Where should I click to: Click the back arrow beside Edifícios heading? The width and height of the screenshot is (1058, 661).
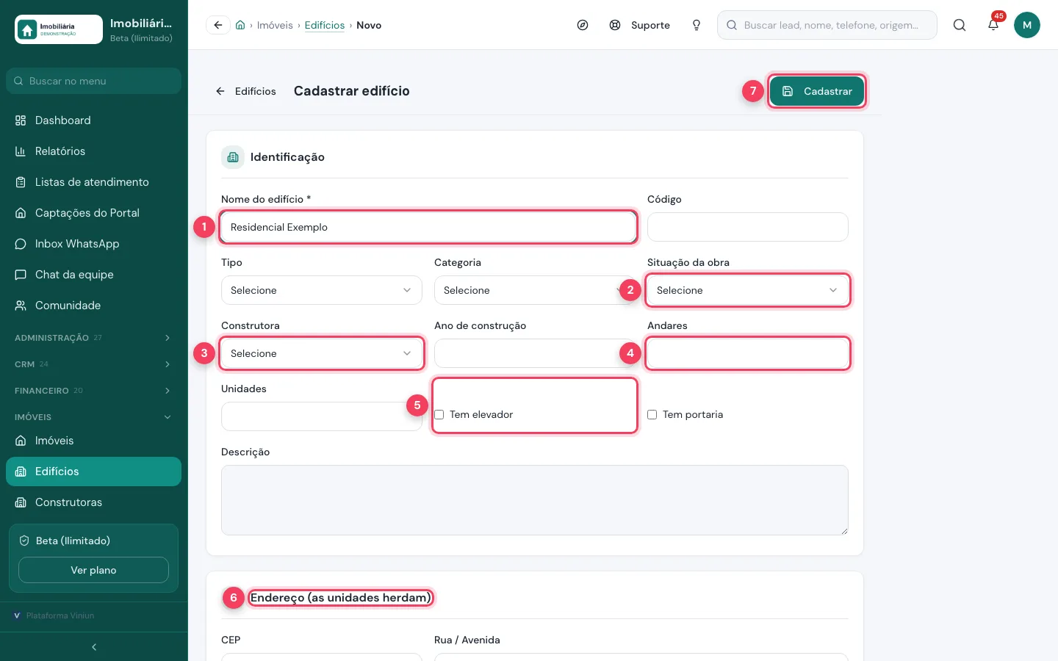pyautogui.click(x=220, y=91)
